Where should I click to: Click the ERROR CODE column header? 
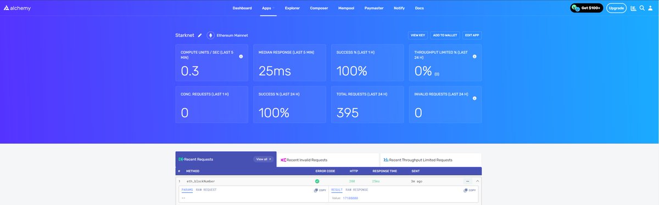(325, 171)
